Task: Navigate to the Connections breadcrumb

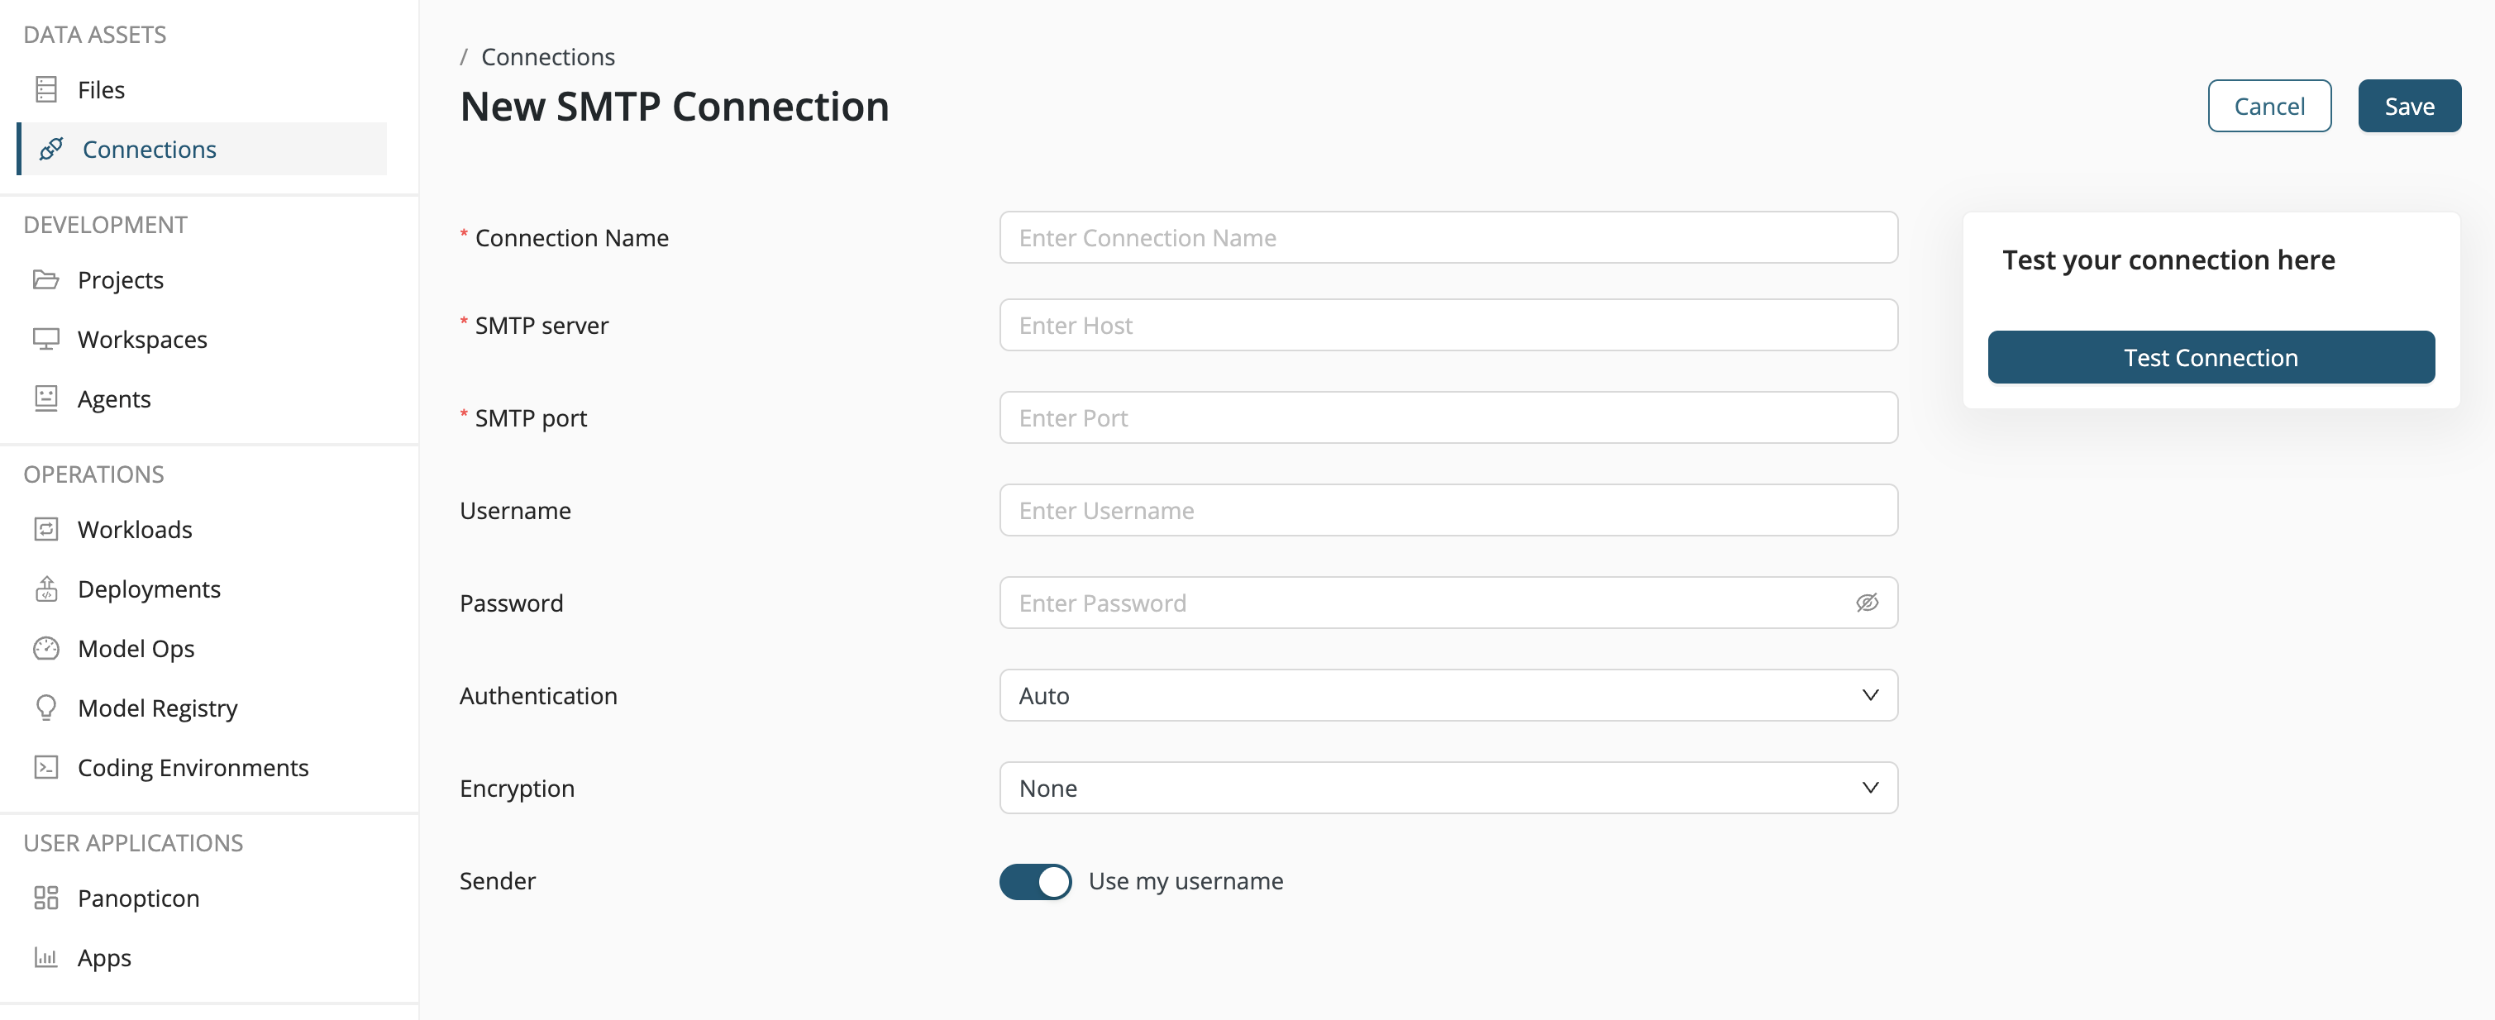Action: [x=547, y=55]
